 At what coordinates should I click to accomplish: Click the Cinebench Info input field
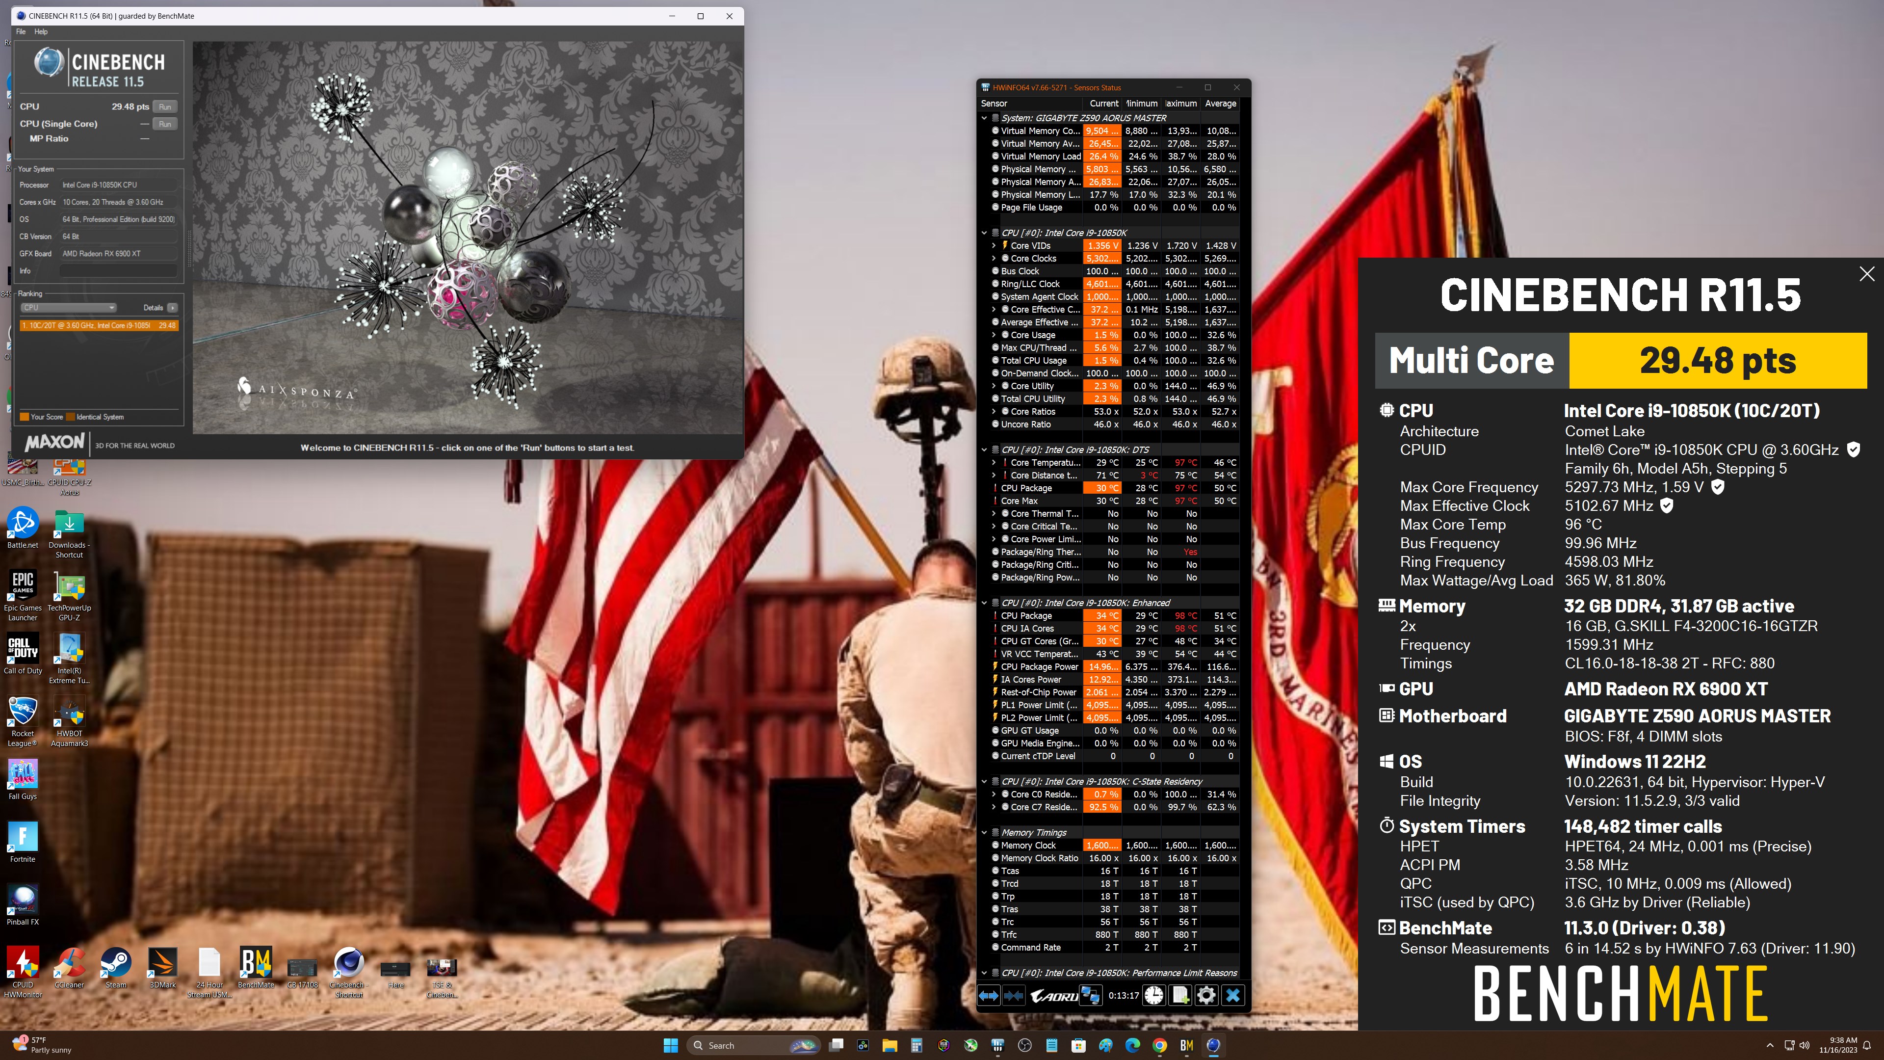tap(118, 271)
